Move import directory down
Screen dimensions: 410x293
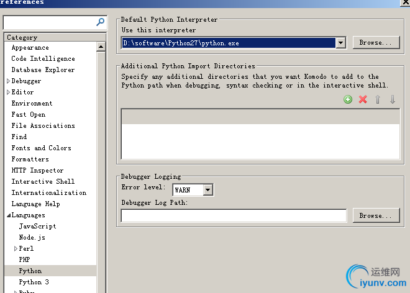click(x=393, y=99)
